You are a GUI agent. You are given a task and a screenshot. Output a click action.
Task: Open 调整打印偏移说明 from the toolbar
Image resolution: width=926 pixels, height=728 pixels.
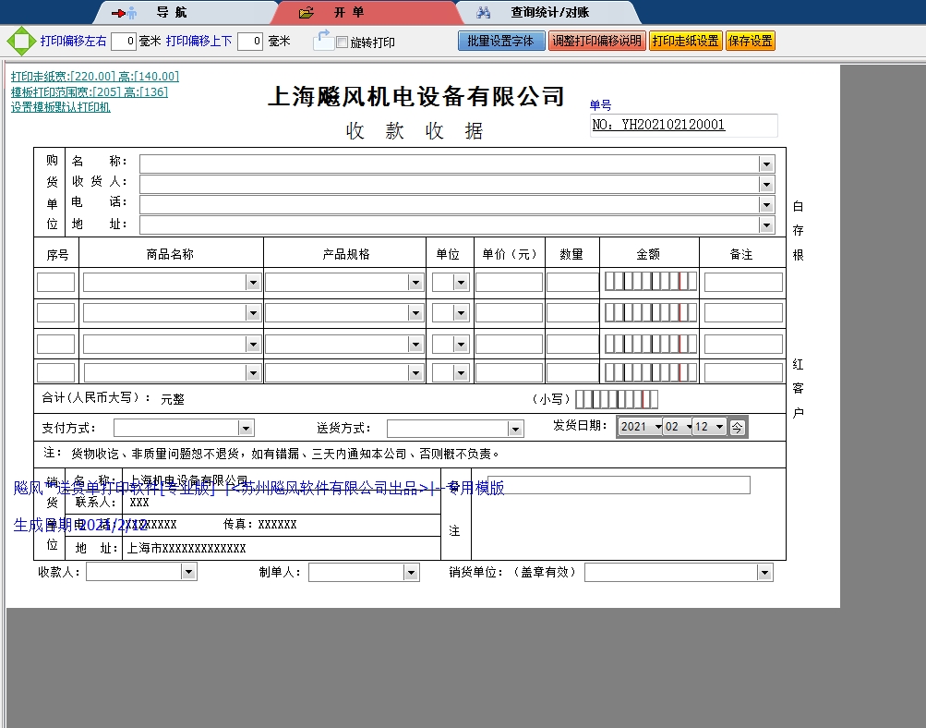click(x=597, y=41)
